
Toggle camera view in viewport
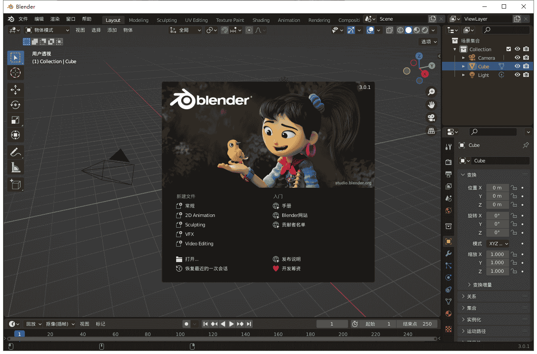tap(431, 117)
